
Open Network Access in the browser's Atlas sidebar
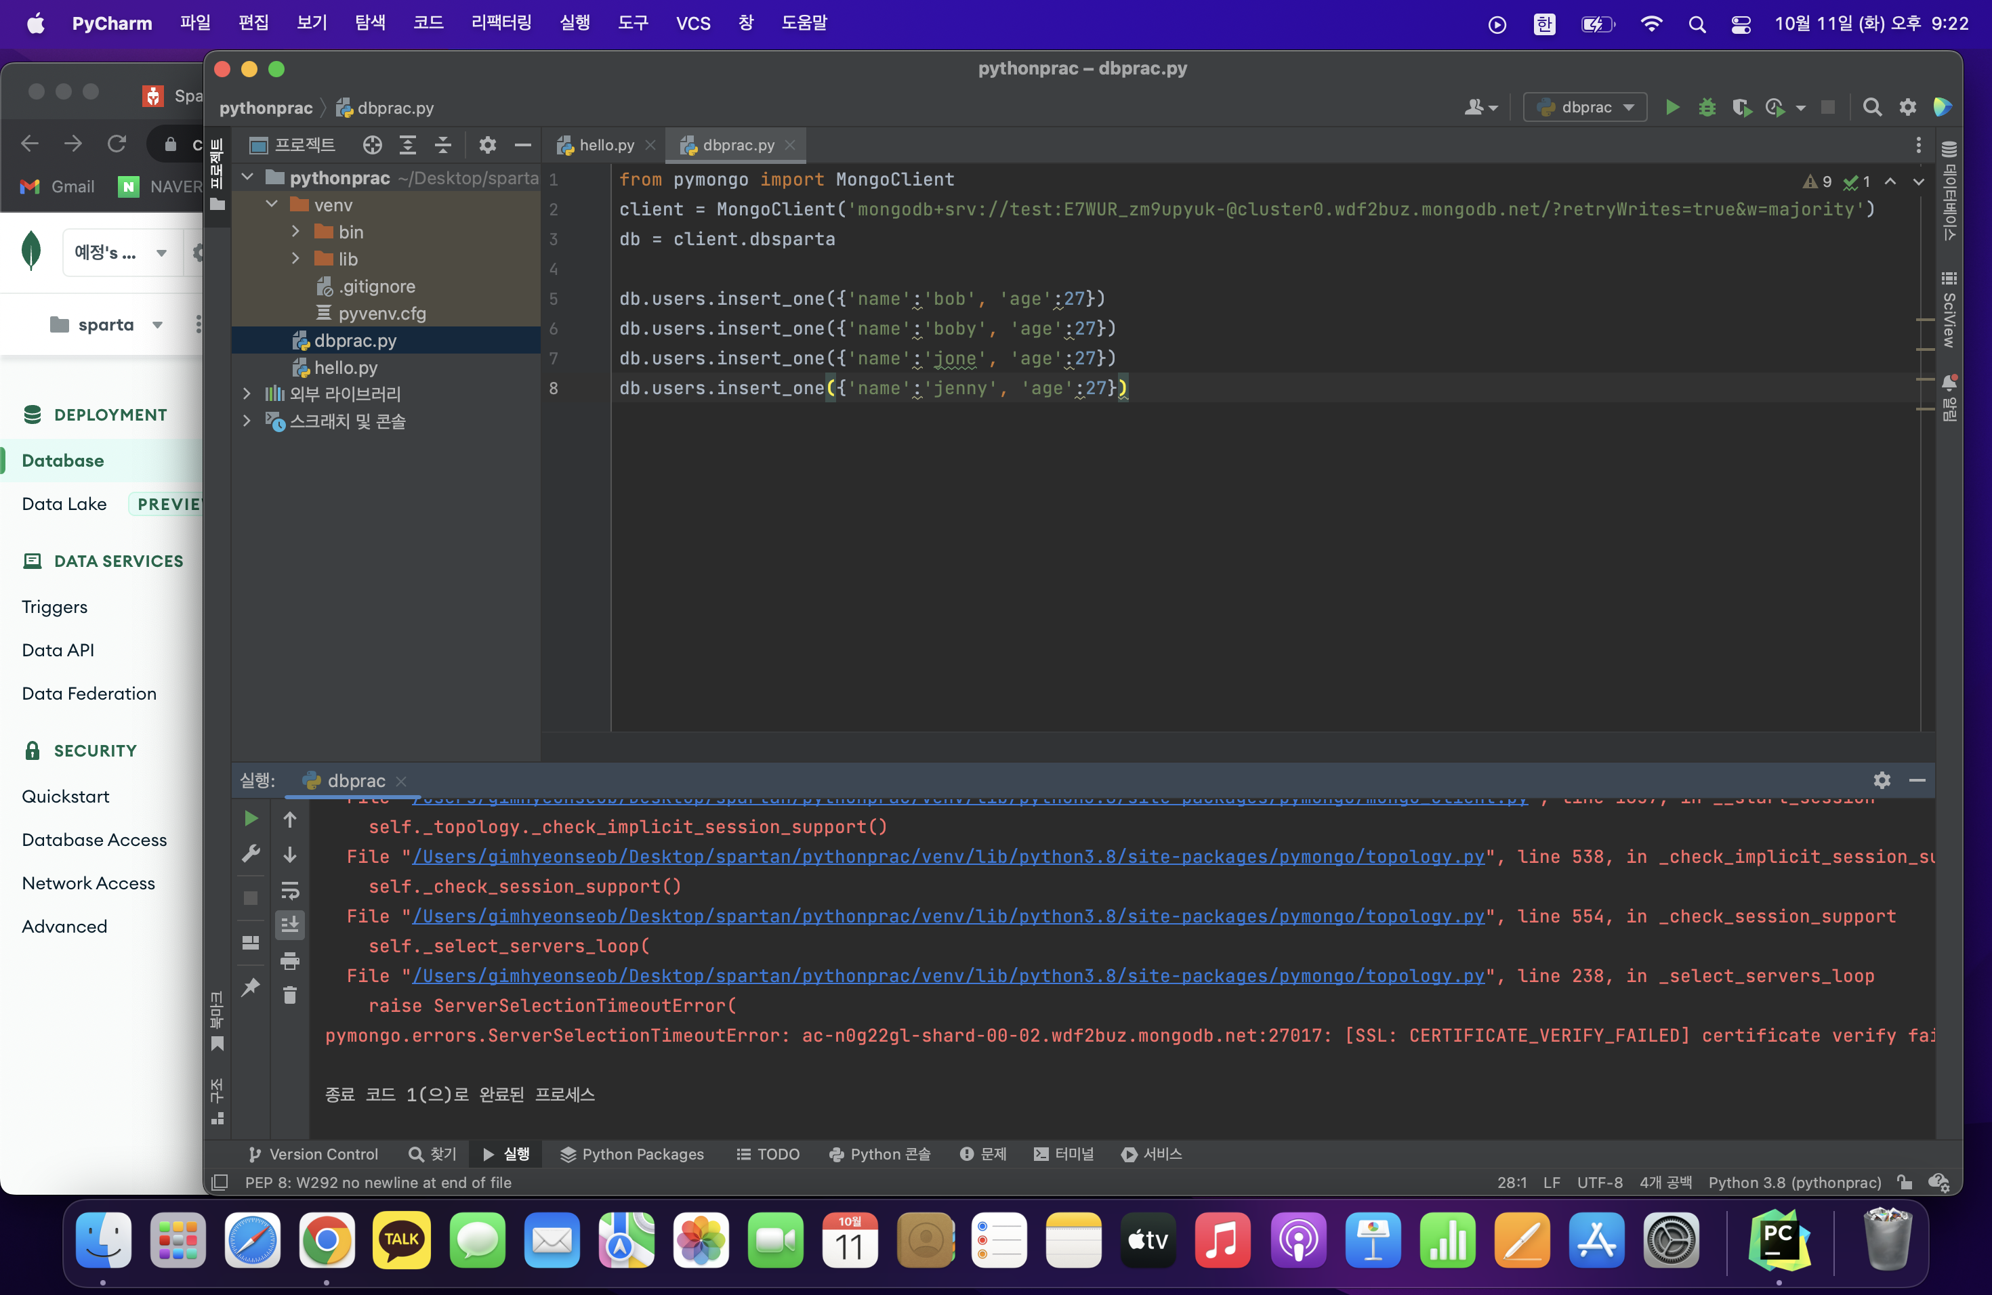(x=88, y=883)
